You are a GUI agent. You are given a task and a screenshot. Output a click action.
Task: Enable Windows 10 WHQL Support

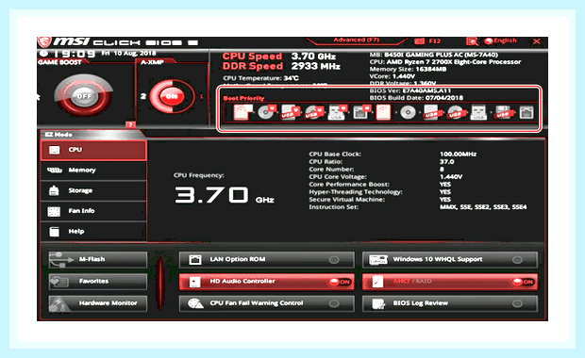pyautogui.click(x=449, y=260)
